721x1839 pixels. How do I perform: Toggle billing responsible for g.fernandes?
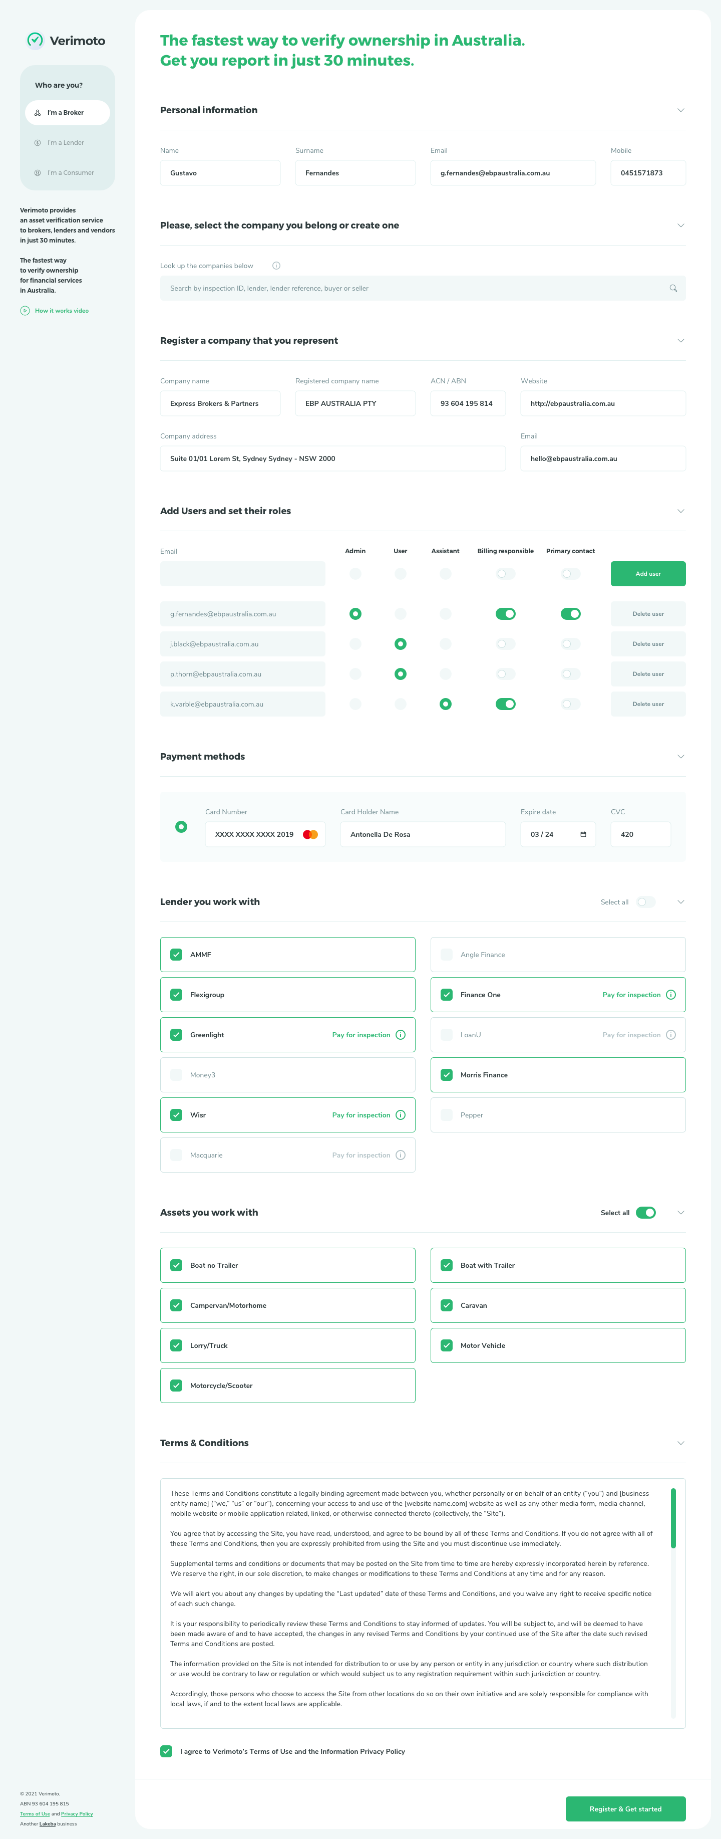point(506,614)
